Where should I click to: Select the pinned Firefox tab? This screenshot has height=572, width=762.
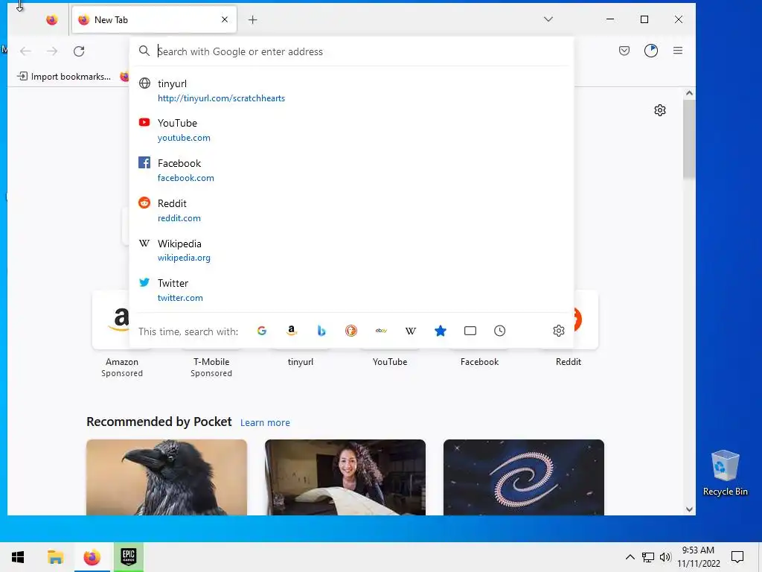point(51,20)
